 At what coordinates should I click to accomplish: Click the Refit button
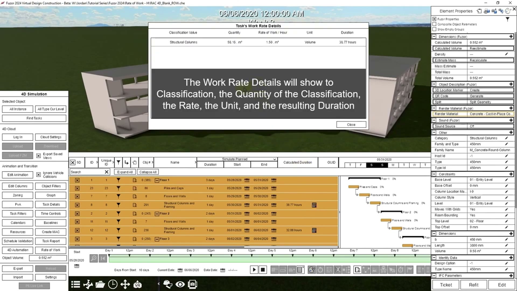point(474,285)
